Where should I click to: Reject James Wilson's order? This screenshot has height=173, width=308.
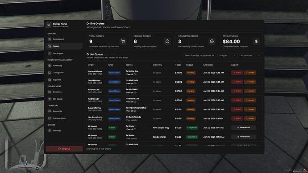pos(237,72)
